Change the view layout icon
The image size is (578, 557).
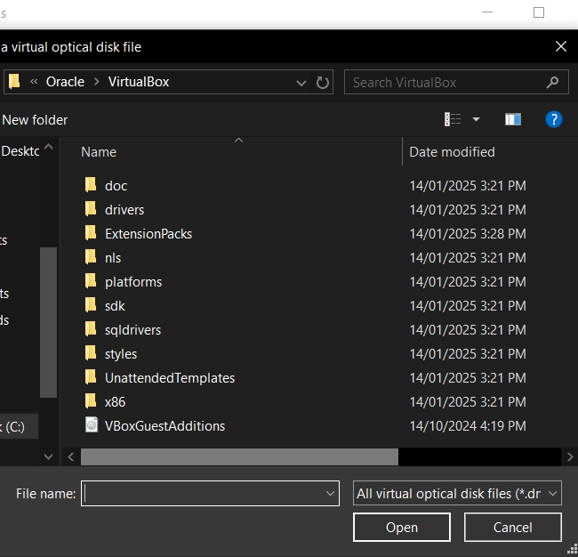click(x=453, y=119)
